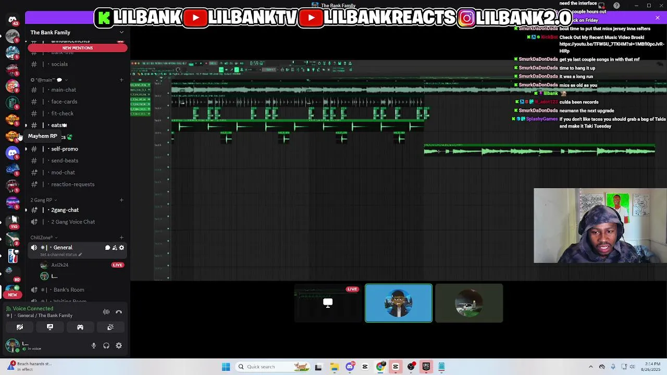
Task: Add a channel to 2 Gang RP category
Action: pyautogui.click(x=121, y=200)
